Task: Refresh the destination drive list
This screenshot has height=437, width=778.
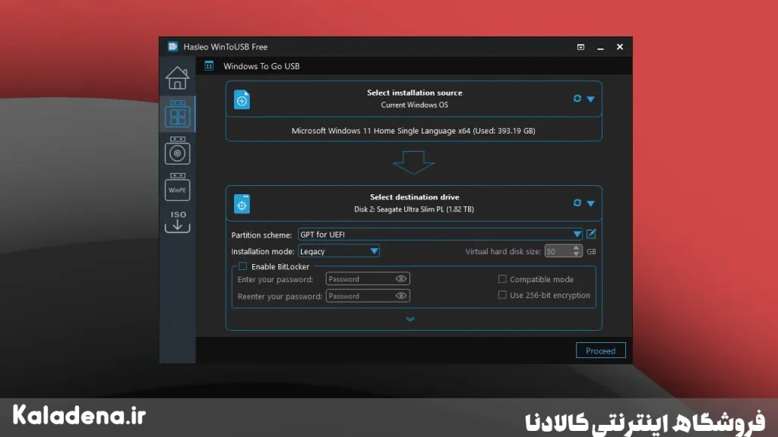Action: click(x=577, y=203)
